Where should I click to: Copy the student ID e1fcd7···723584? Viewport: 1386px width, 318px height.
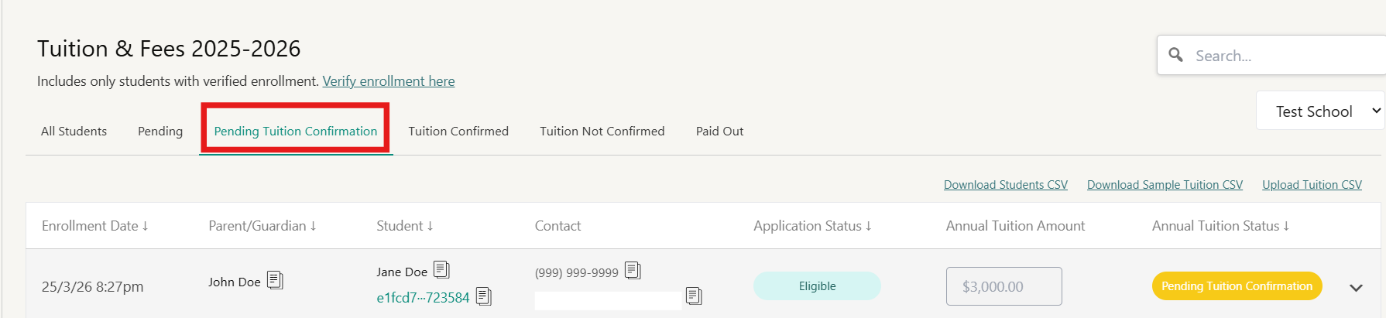point(484,296)
